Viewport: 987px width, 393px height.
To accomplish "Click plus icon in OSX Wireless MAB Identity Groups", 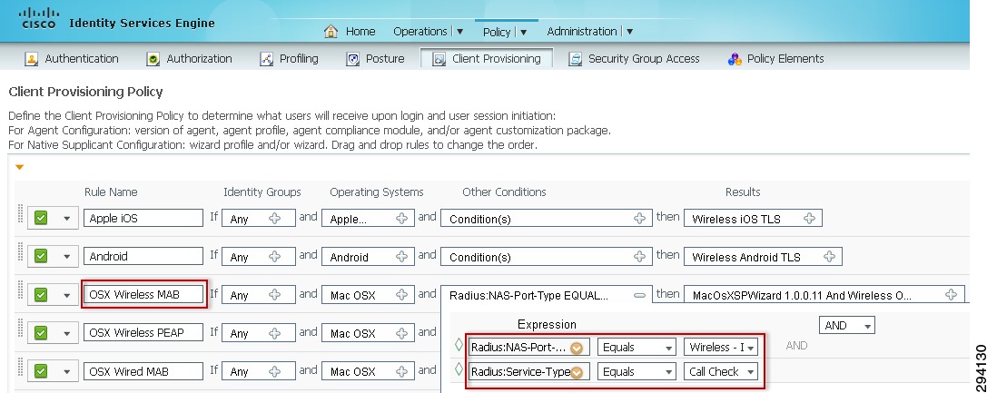I will 275,294.
